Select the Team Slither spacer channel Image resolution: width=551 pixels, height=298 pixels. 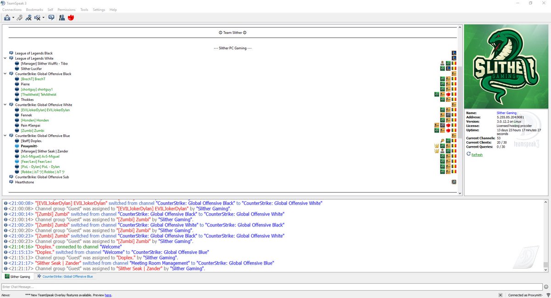pyautogui.click(x=233, y=33)
